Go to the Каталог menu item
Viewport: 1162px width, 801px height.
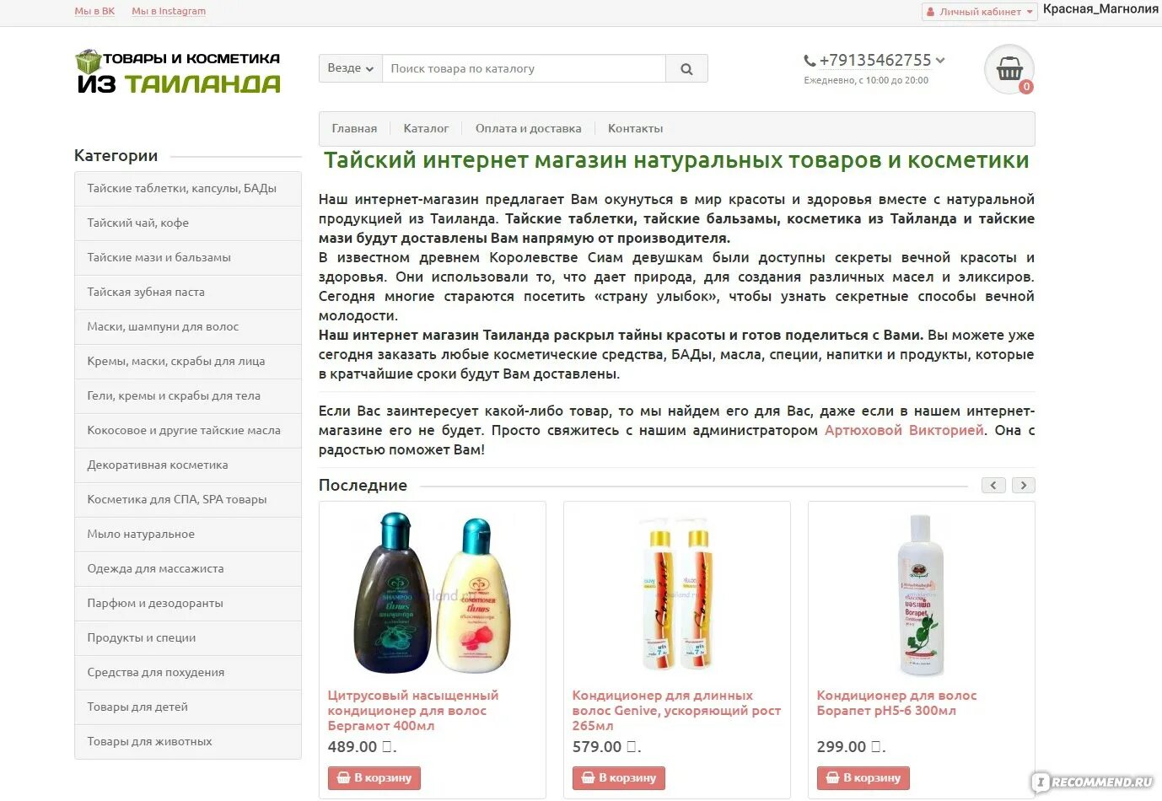tap(426, 129)
